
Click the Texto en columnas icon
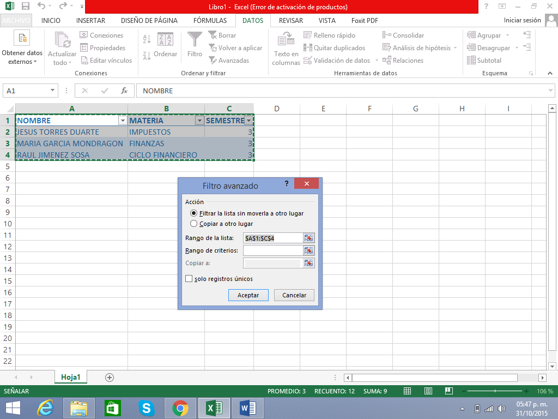(286, 40)
